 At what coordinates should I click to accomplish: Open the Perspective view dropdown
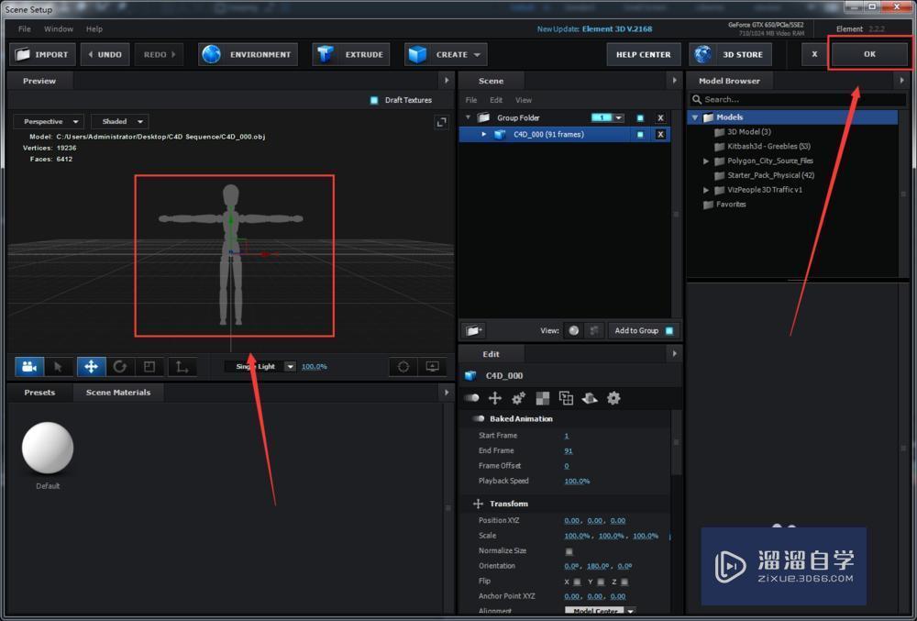49,121
